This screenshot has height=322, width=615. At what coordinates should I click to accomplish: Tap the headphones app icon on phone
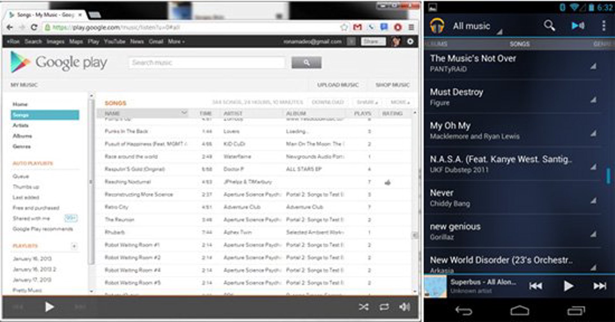[x=437, y=26]
